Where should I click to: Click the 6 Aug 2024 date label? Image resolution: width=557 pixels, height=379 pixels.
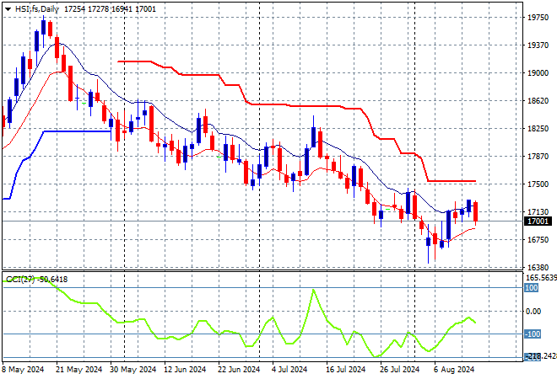pyautogui.click(x=454, y=370)
